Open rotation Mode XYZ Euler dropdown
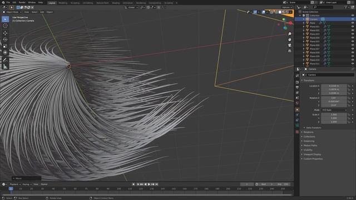The image size is (356, 200). 334,110
